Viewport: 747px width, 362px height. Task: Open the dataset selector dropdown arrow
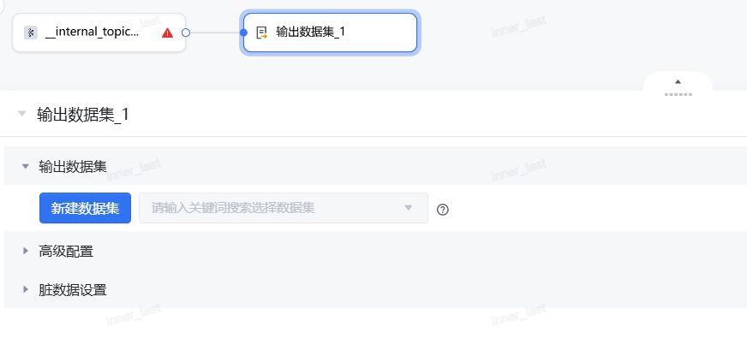click(x=409, y=207)
